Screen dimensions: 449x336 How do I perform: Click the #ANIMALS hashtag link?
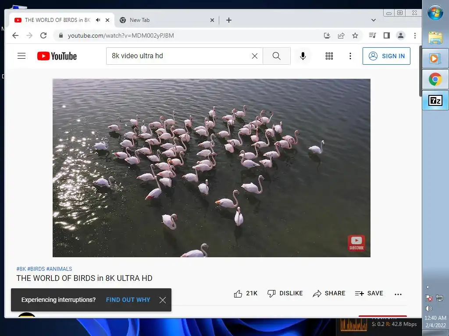coord(59,269)
